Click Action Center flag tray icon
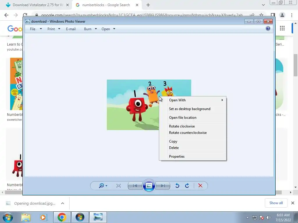Image resolution: width=298 pixels, height=223 pixels. (262, 217)
